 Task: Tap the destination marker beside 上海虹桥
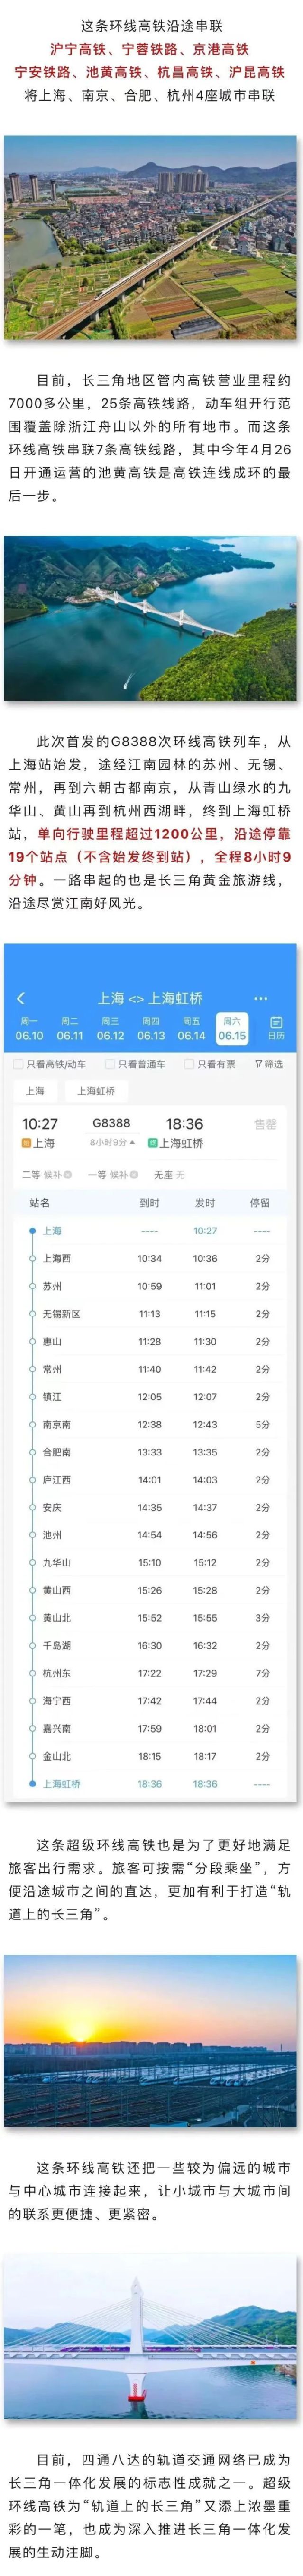coord(153,1143)
